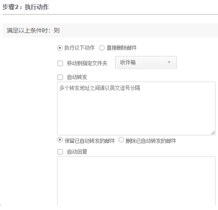Click the 自动转发 label text

77,77
